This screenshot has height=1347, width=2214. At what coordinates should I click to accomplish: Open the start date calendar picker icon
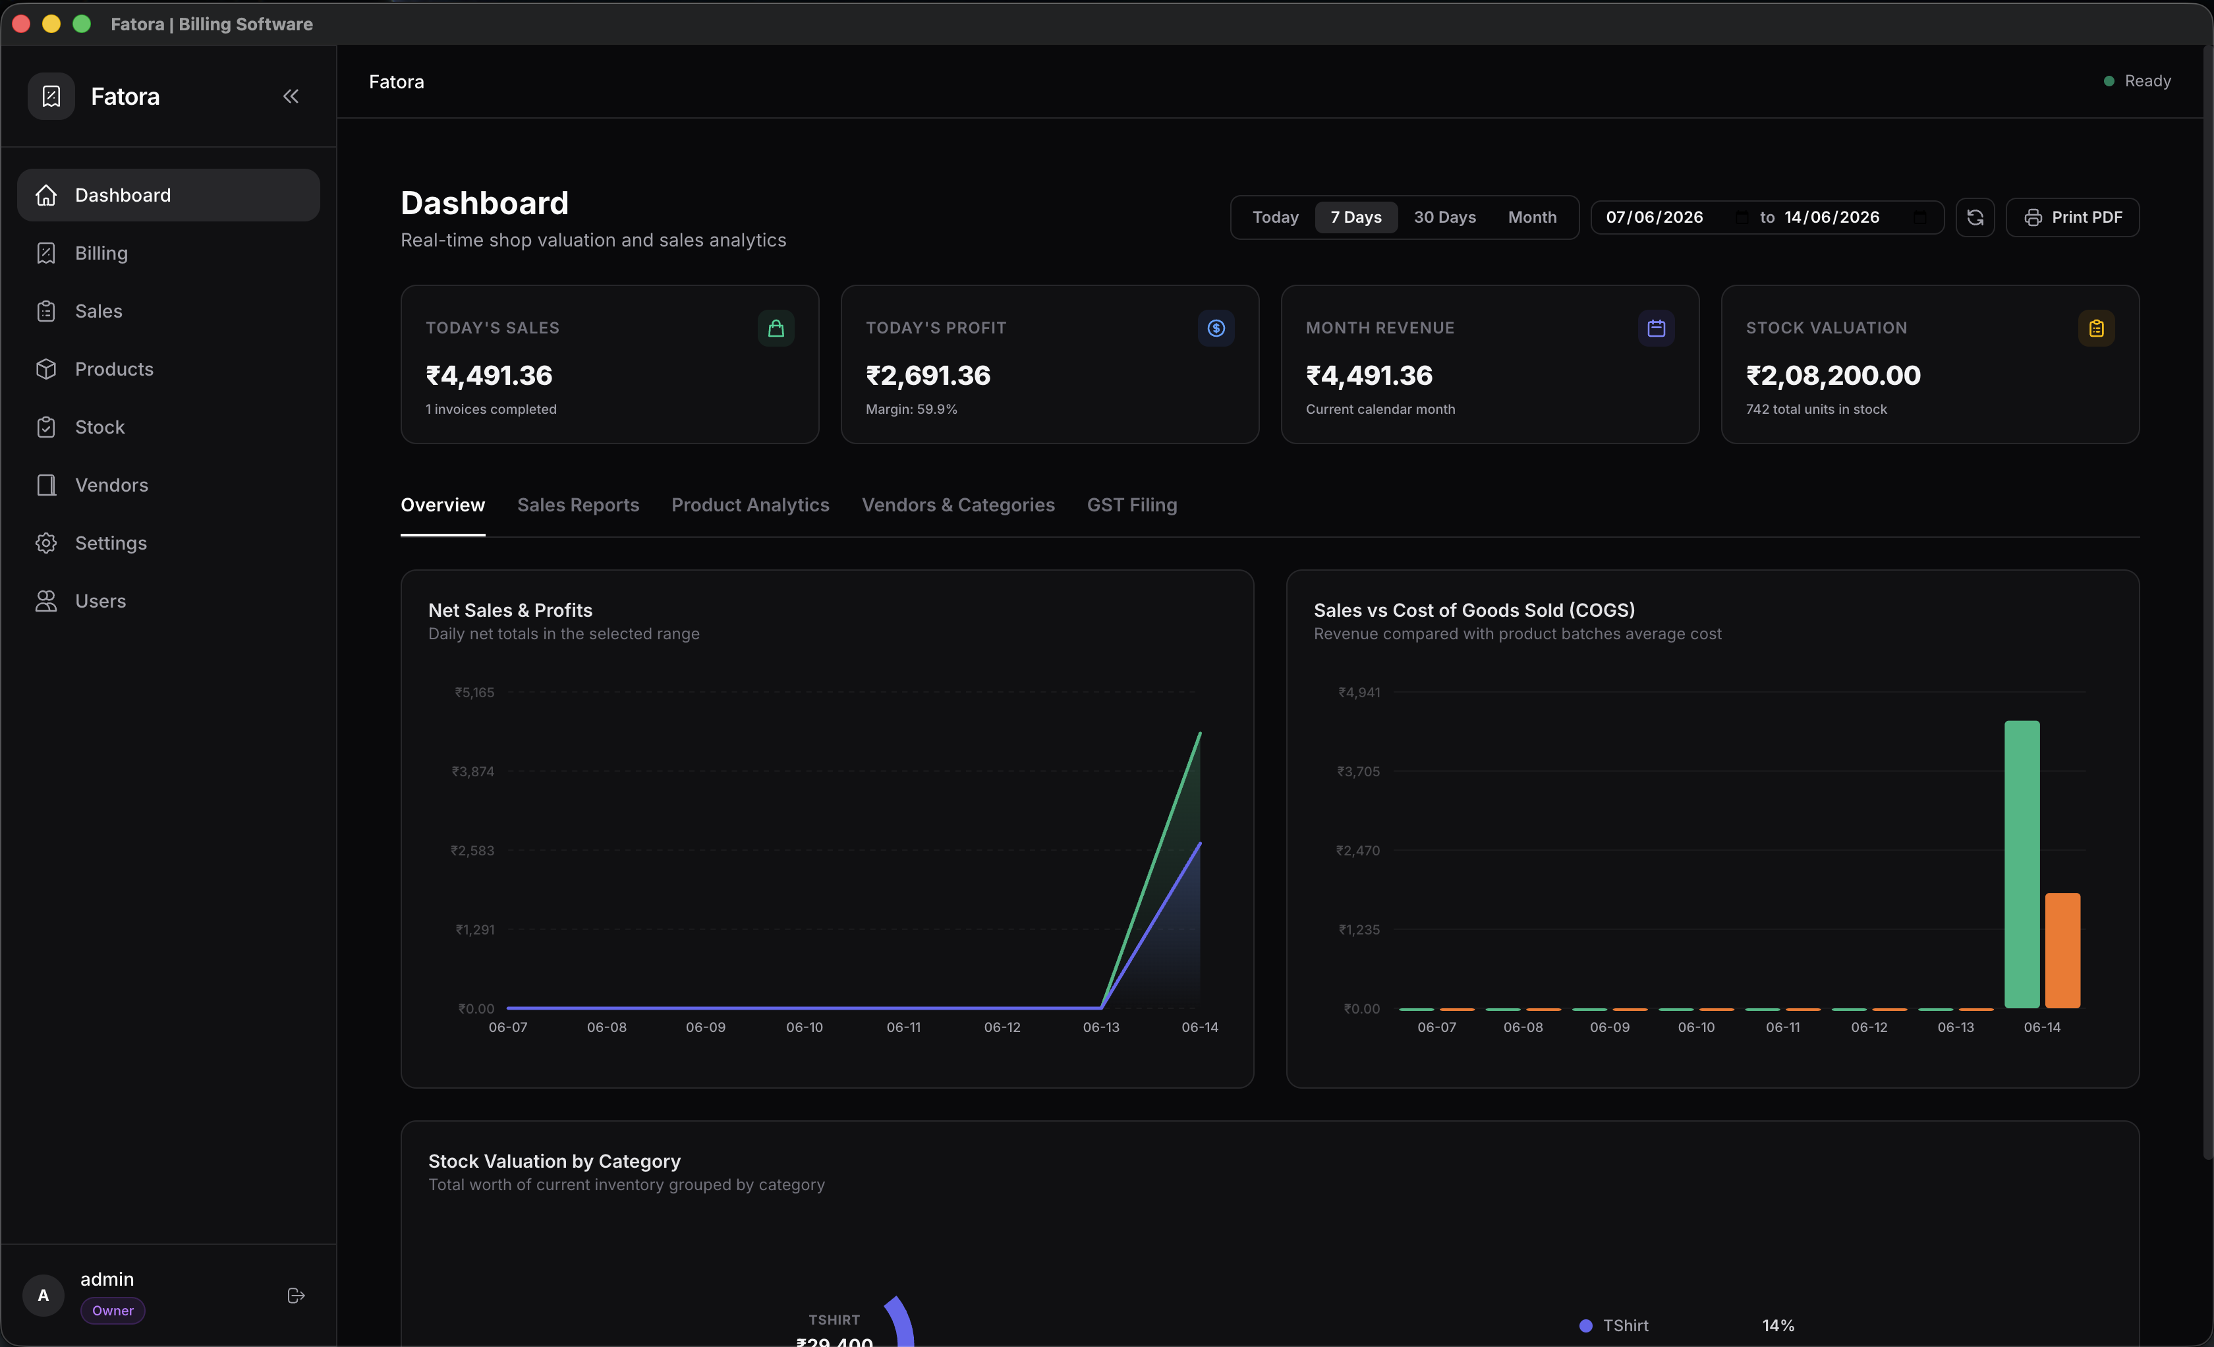[1742, 217]
